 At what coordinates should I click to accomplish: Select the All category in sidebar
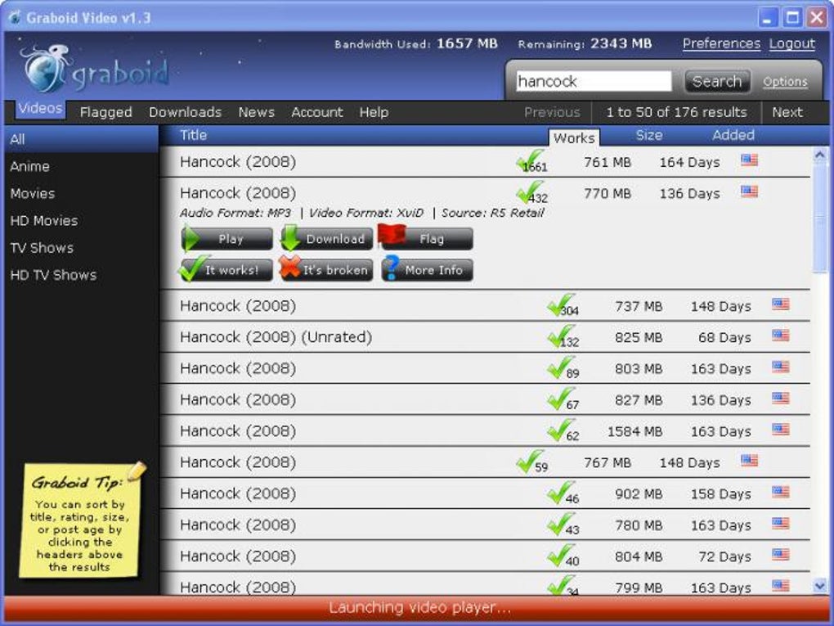coord(82,139)
